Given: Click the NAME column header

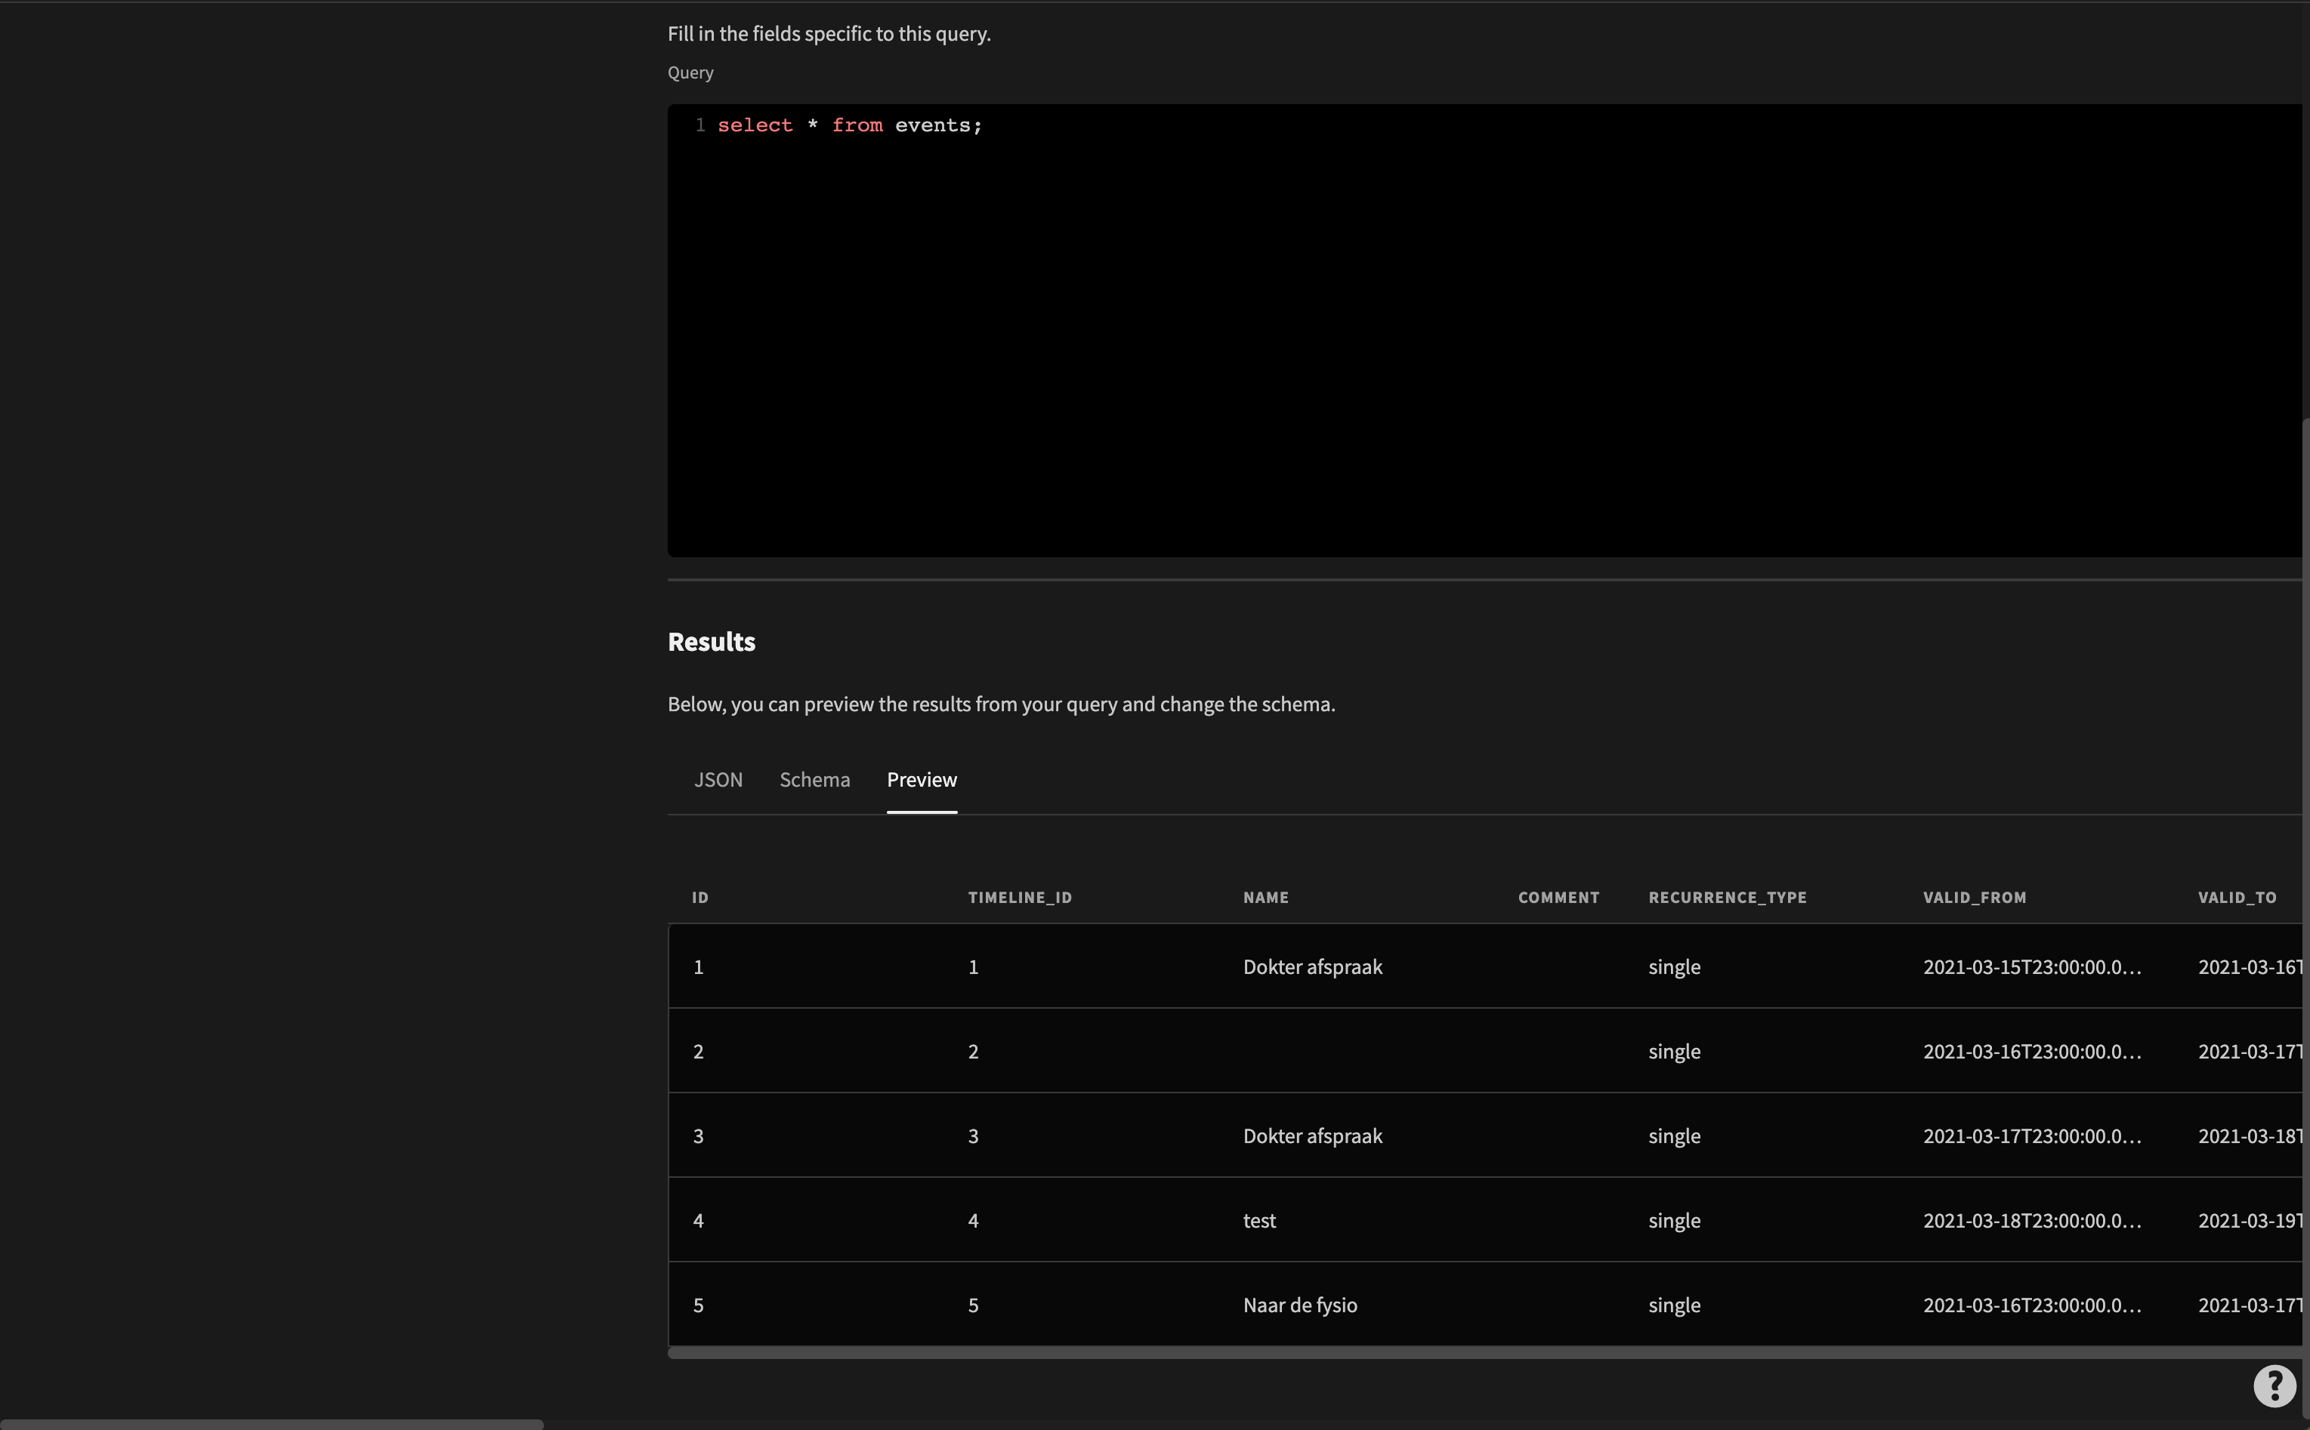Looking at the screenshot, I should (x=1265, y=897).
